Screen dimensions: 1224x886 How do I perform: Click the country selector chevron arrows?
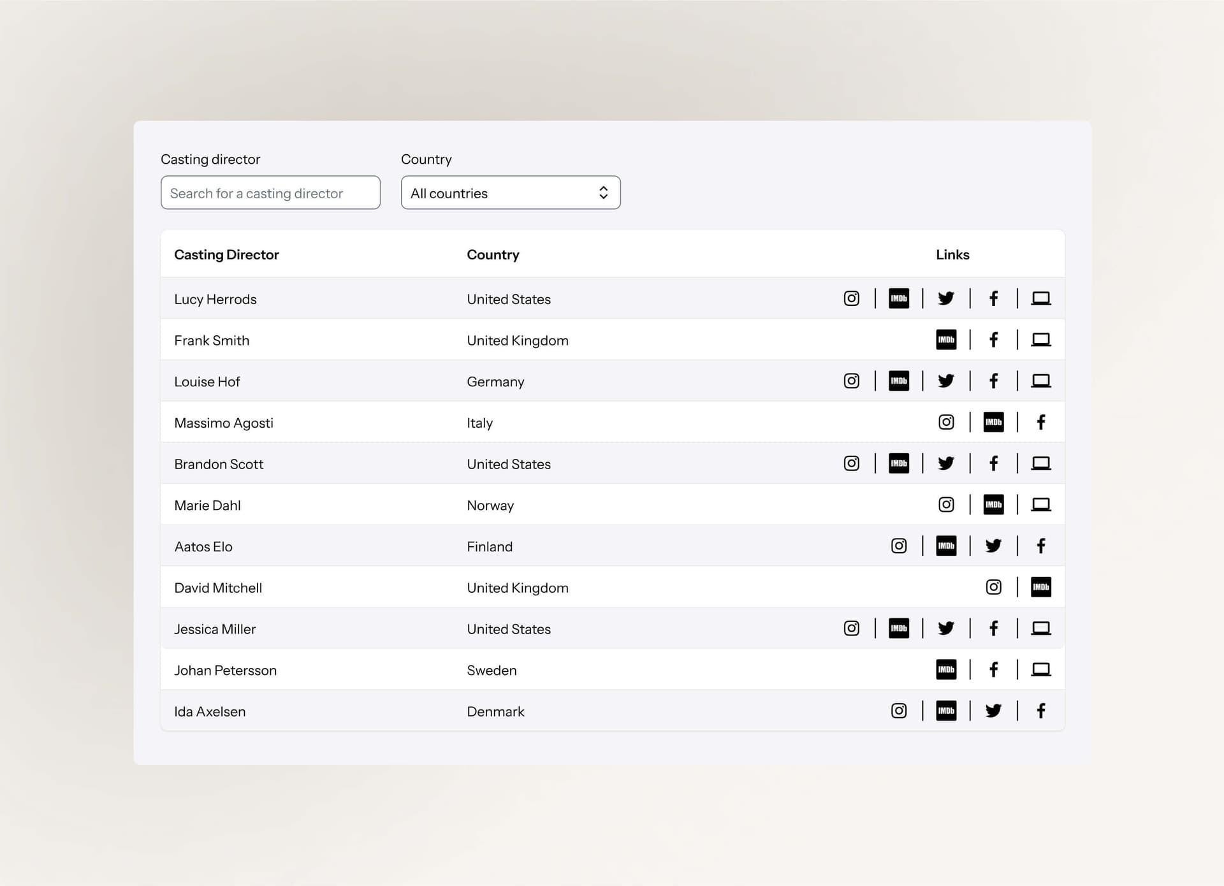tap(603, 193)
